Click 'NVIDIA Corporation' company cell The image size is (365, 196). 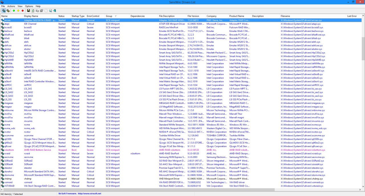217,132
